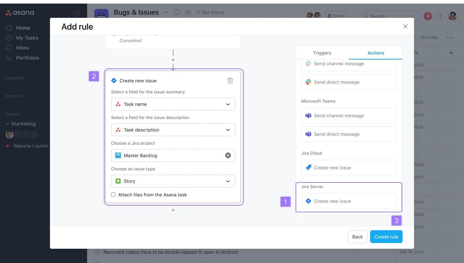This screenshot has width=464, height=263.
Task: Click the orange plus create icon
Action: pyautogui.click(x=428, y=16)
